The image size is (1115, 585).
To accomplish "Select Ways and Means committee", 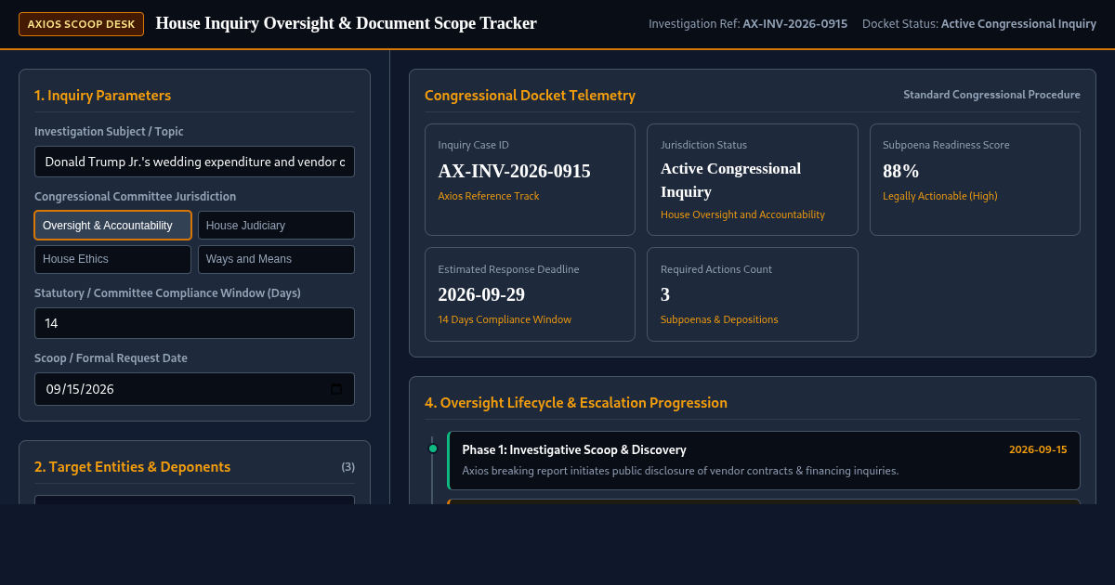I will coord(276,259).
